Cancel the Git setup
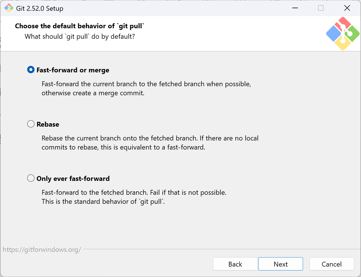The height and width of the screenshot is (277, 361). [x=332, y=264]
